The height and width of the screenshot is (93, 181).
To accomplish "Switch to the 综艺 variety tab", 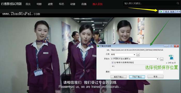I will click(62, 4).
